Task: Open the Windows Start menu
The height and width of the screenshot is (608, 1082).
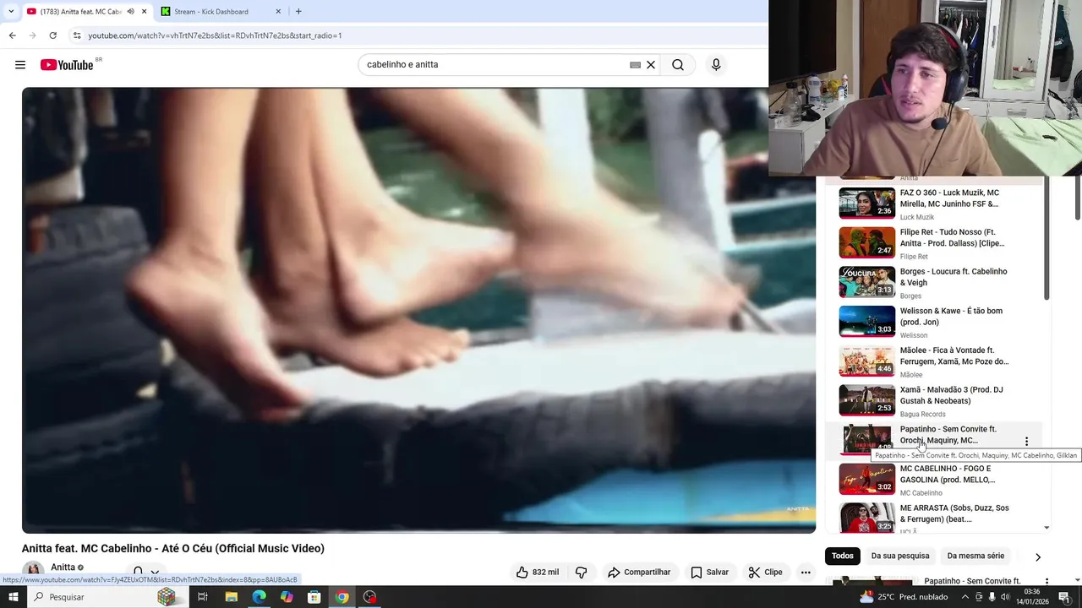Action: tap(13, 597)
